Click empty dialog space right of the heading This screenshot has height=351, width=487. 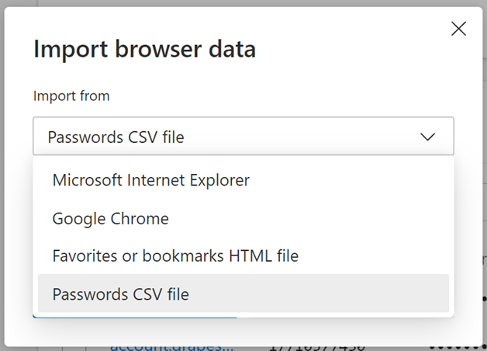[349, 50]
